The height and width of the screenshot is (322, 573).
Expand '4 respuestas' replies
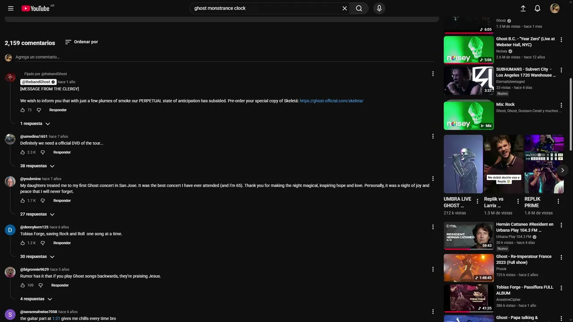[36, 299]
